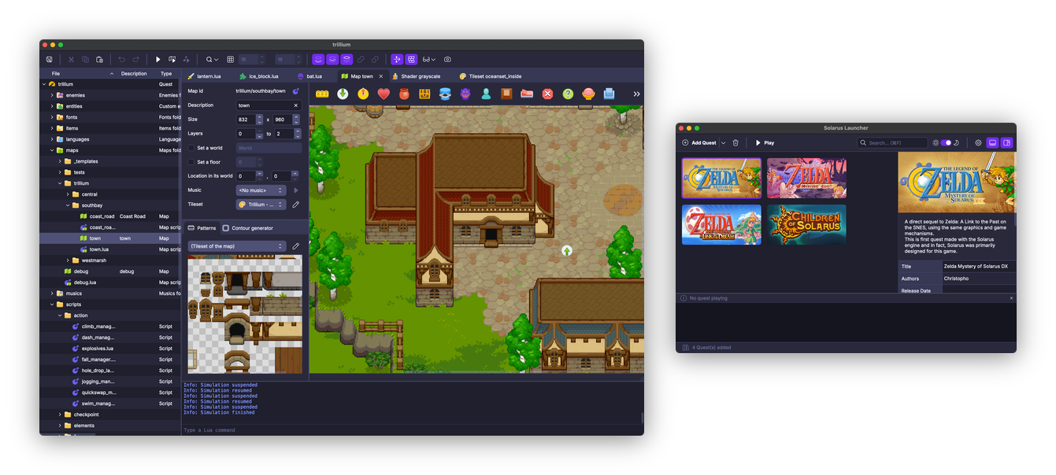The image size is (1056, 475).
Task: Open the Music dropdown showing No music
Action: 260,190
